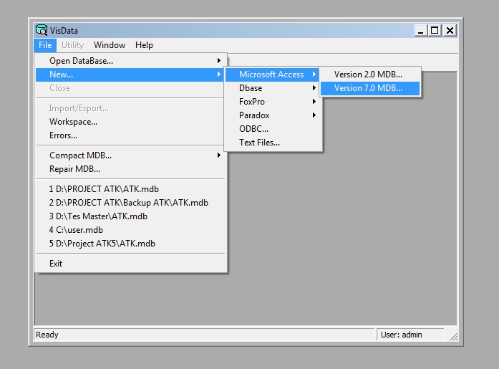Close the VisData window
Viewport: 499px width, 369px height.
(x=450, y=31)
